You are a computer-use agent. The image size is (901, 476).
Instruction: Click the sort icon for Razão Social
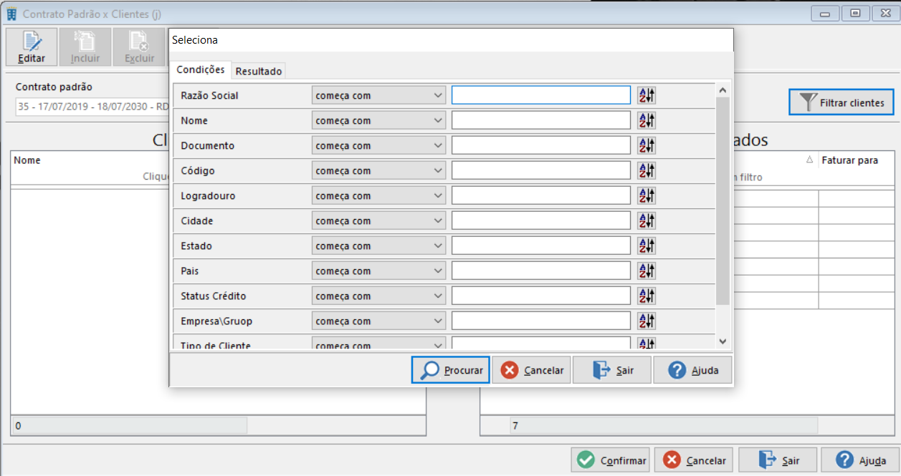(x=647, y=95)
